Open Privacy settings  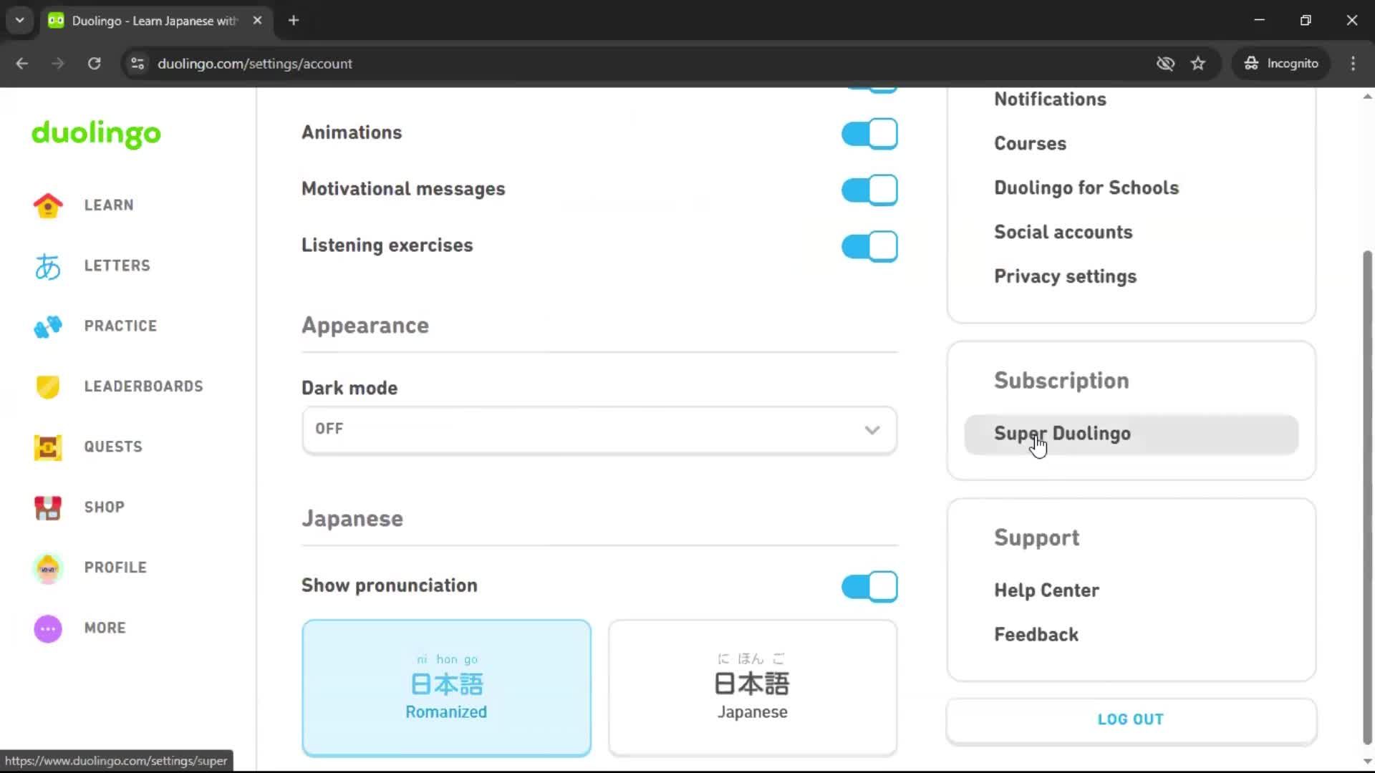(1065, 276)
